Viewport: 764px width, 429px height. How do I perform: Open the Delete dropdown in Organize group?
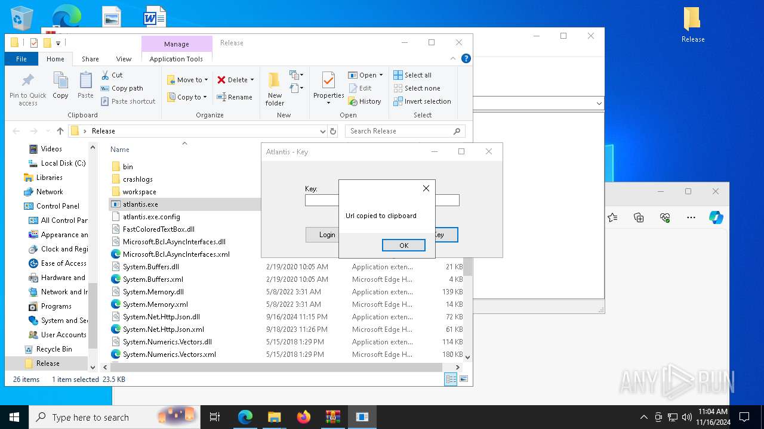tap(235, 80)
